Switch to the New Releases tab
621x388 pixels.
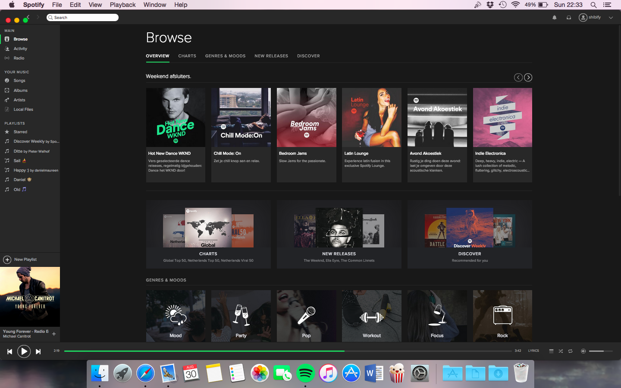tap(271, 56)
